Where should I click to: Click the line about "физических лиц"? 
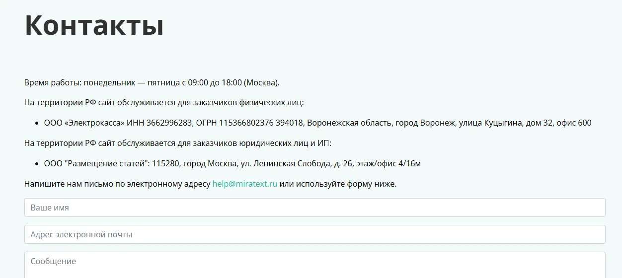163,102
